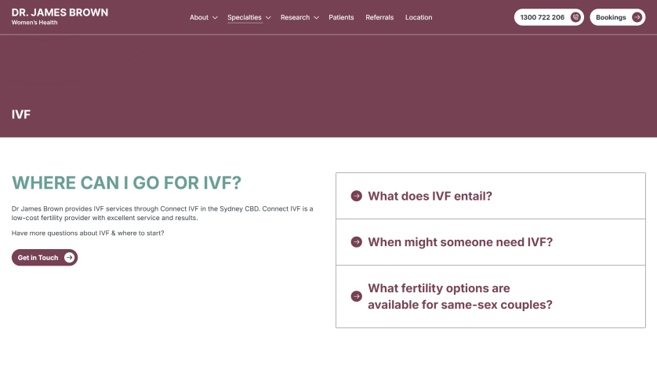Go to the Referrals page

[379, 17]
